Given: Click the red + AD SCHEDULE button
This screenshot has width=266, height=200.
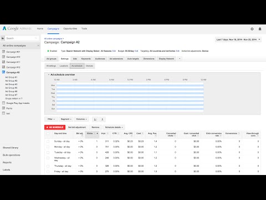Looking at the screenshot, I should [55, 127].
